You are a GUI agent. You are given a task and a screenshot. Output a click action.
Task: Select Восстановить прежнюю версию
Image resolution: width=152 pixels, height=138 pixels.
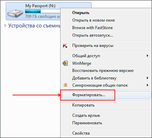click(x=103, y=71)
